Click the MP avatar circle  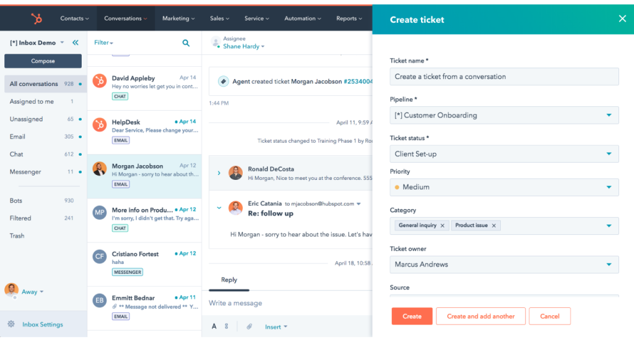click(100, 213)
